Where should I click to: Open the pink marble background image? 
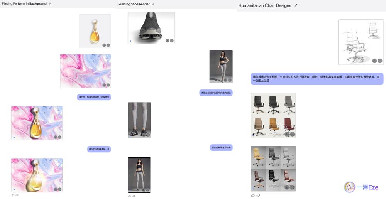85,70
